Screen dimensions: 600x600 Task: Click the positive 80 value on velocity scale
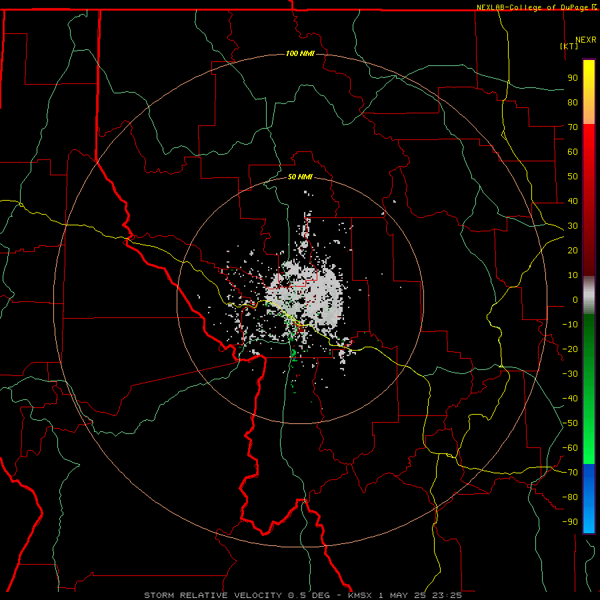point(573,103)
